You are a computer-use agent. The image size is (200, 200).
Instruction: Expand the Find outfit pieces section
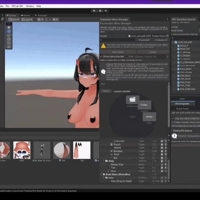pos(172,131)
